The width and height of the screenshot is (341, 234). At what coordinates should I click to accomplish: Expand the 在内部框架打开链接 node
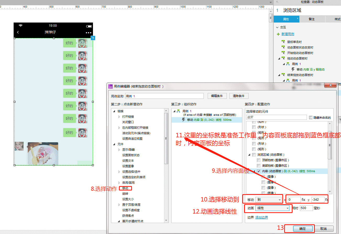pyautogui.click(x=119, y=128)
